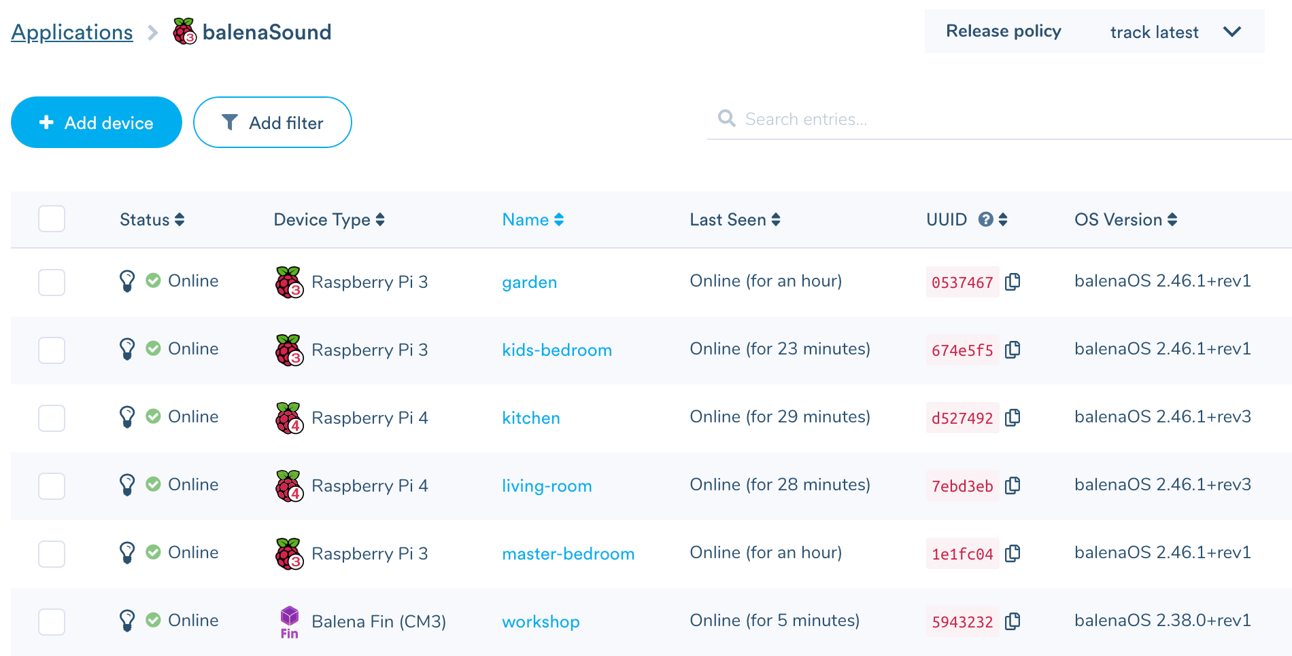Check the checkbox for the garden device
The width and height of the screenshot is (1292, 656).
tap(52, 283)
